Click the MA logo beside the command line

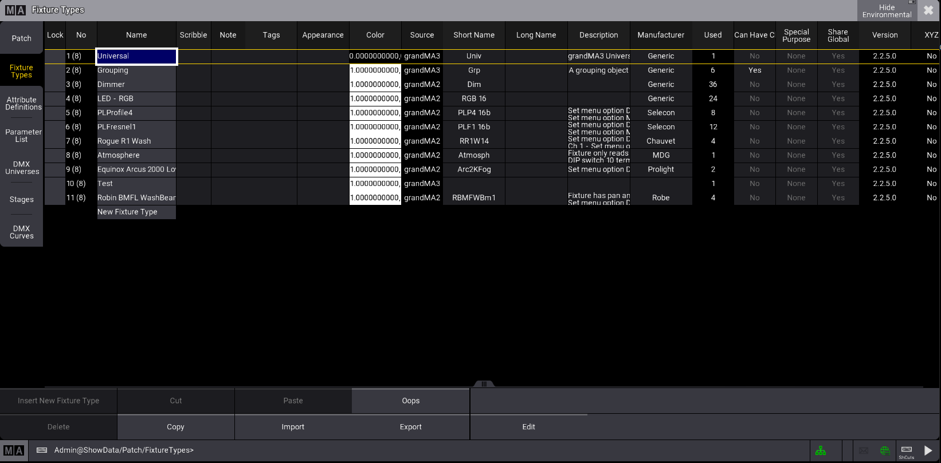pos(14,450)
